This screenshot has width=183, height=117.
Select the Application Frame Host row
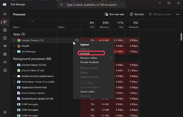point(75,87)
